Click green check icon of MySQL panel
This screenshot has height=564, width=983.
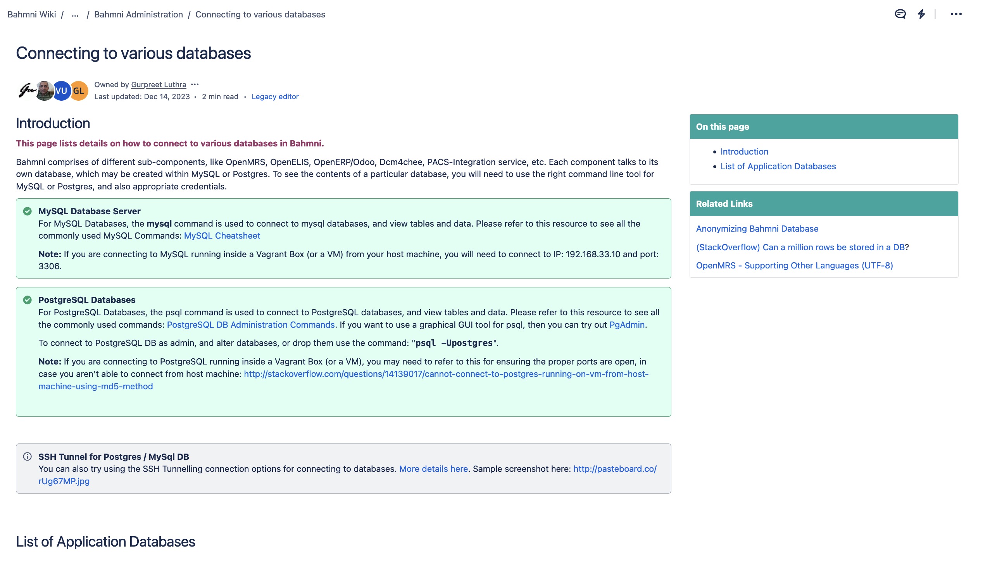[27, 211]
